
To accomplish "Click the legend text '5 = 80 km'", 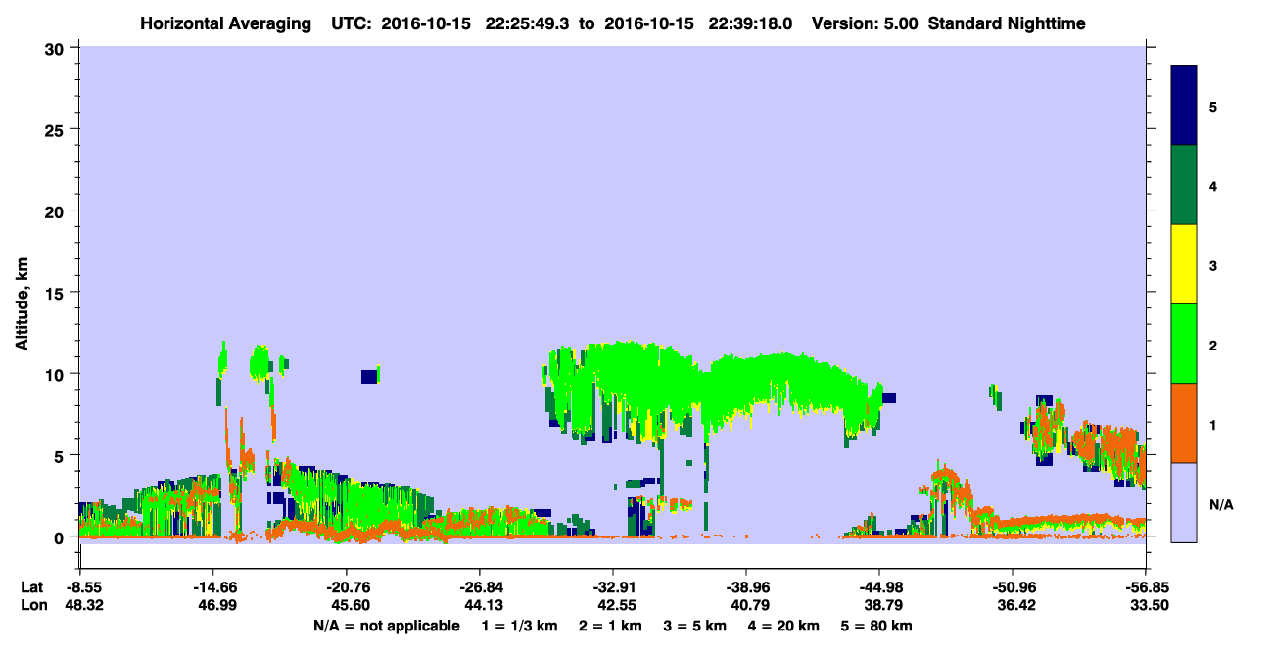I will 878,626.
